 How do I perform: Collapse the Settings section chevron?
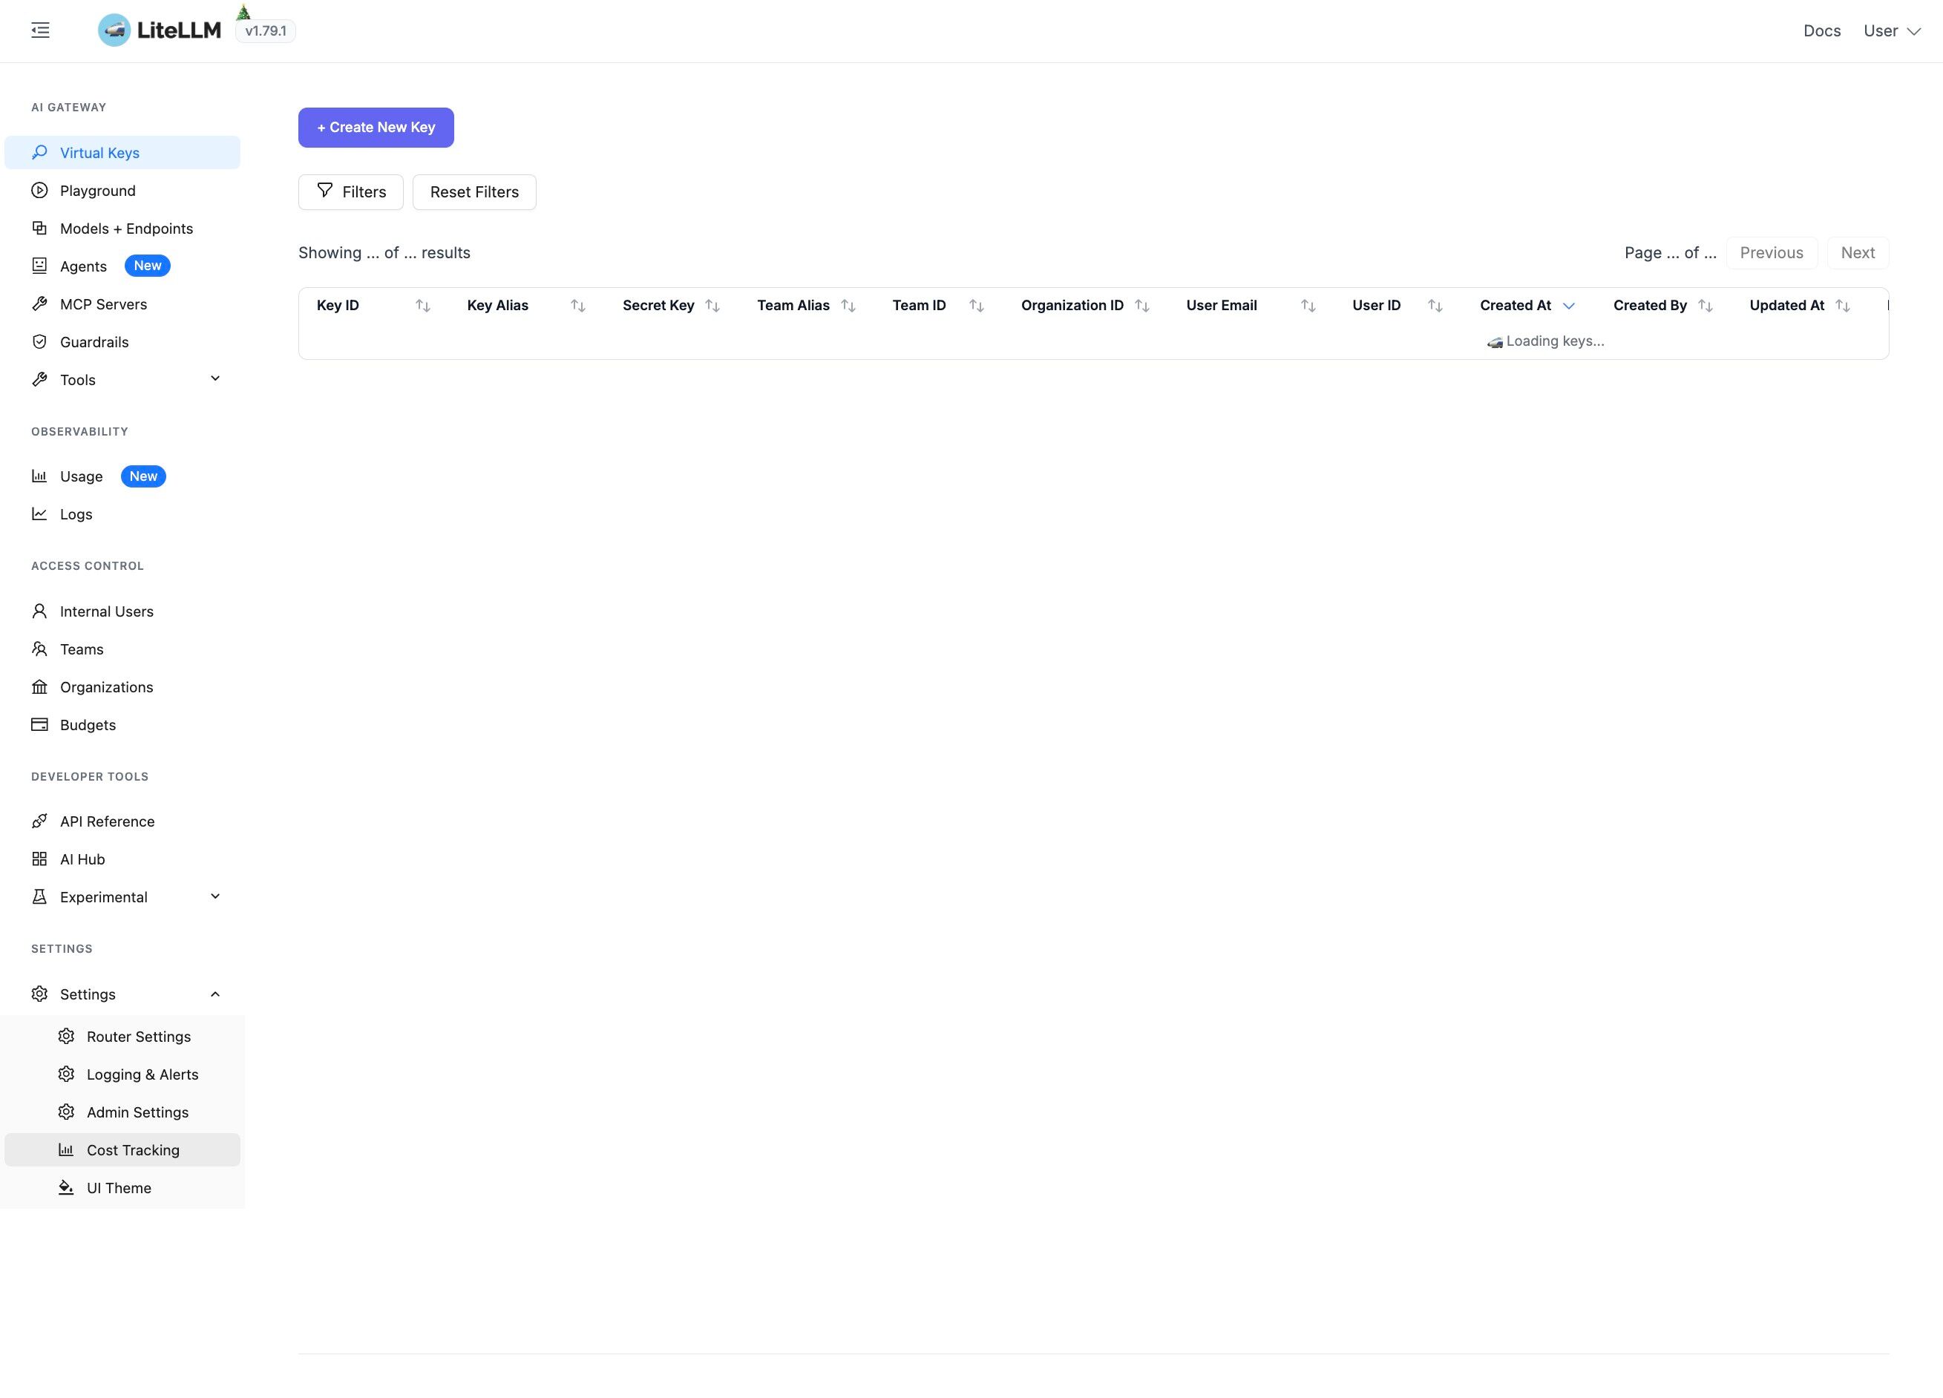(x=215, y=994)
